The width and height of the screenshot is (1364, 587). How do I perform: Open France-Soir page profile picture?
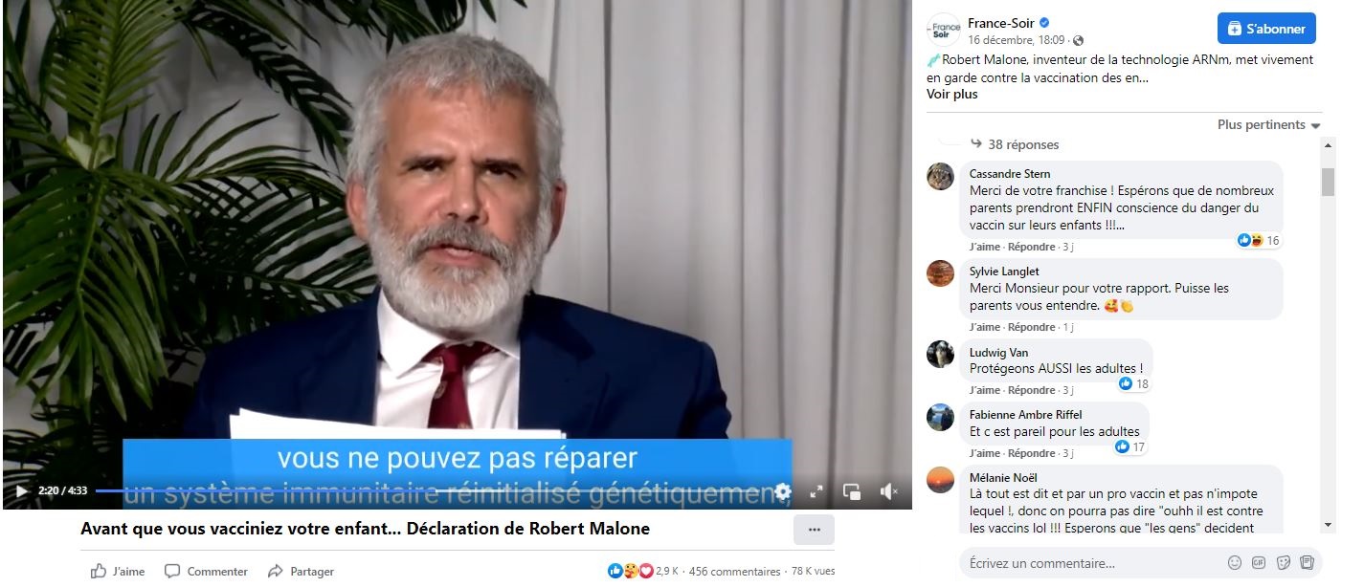945,30
